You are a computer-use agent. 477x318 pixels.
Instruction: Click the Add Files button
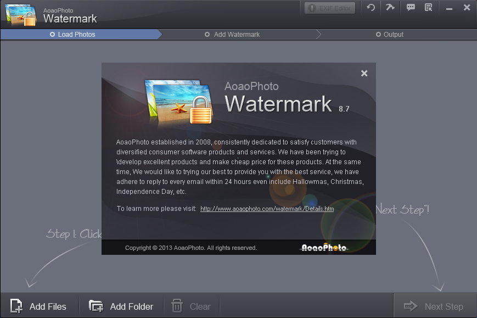(38, 306)
